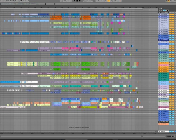Stop playback with the Stop button

(77, 1)
